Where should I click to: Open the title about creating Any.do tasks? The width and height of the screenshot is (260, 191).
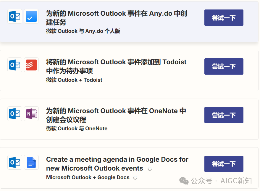[x=117, y=18]
